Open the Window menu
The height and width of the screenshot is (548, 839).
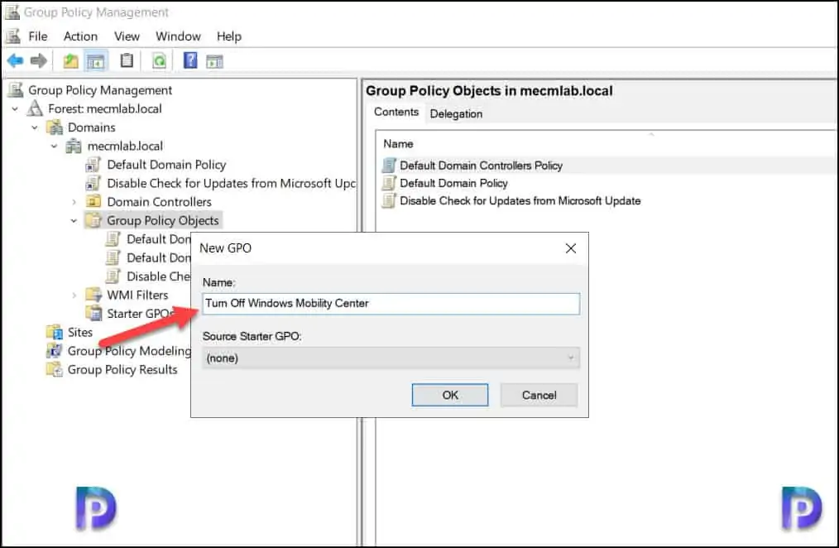pyautogui.click(x=178, y=36)
